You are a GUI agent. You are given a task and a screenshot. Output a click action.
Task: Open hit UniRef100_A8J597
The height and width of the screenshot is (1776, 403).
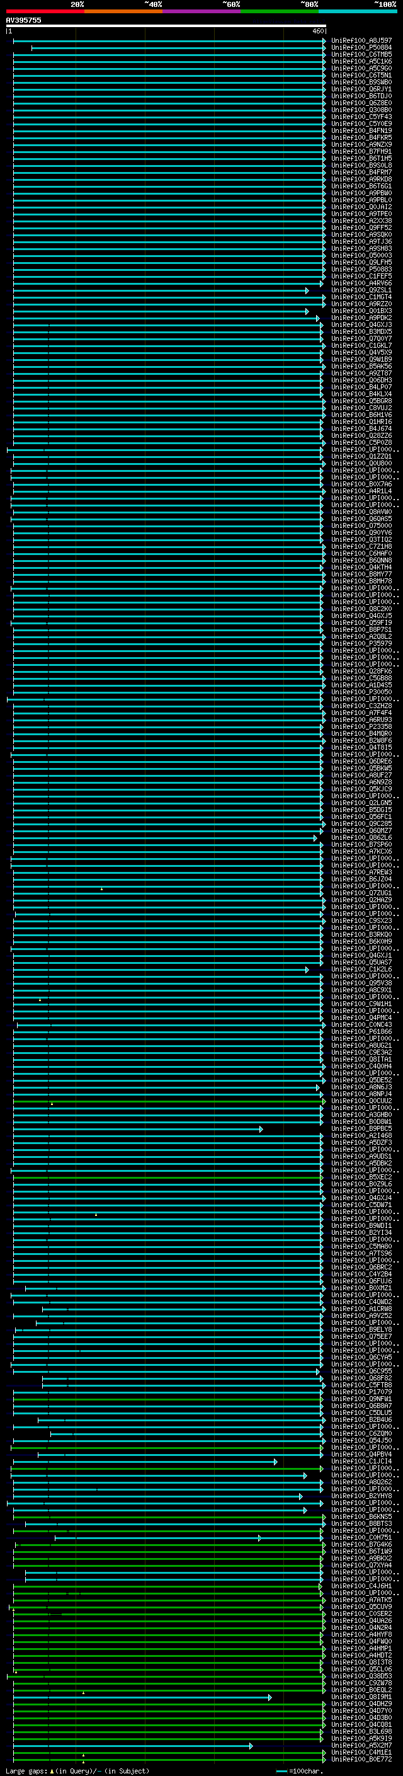361,41
